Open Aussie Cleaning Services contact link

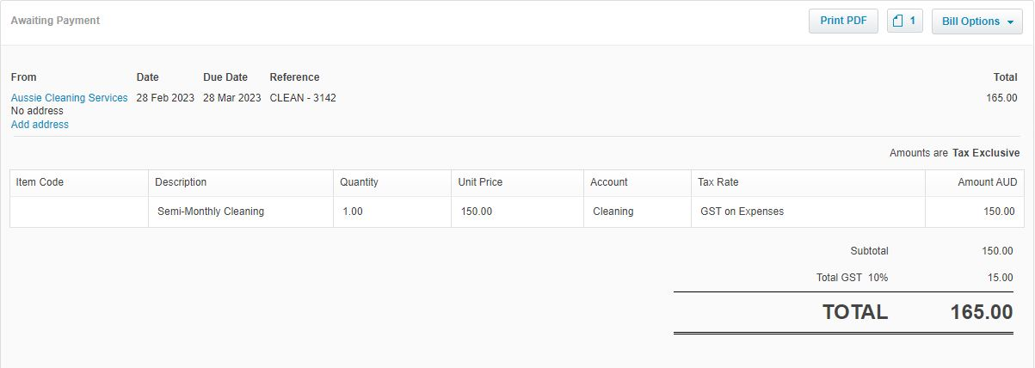(x=69, y=98)
